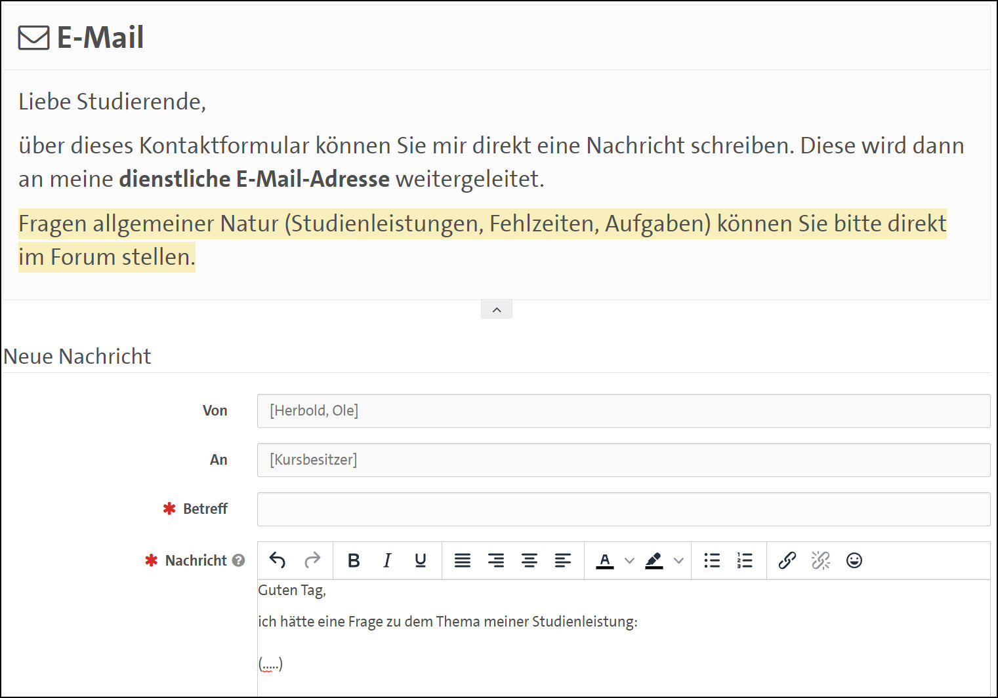The width and height of the screenshot is (998, 698).
Task: Justify the message text
Action: tap(463, 560)
